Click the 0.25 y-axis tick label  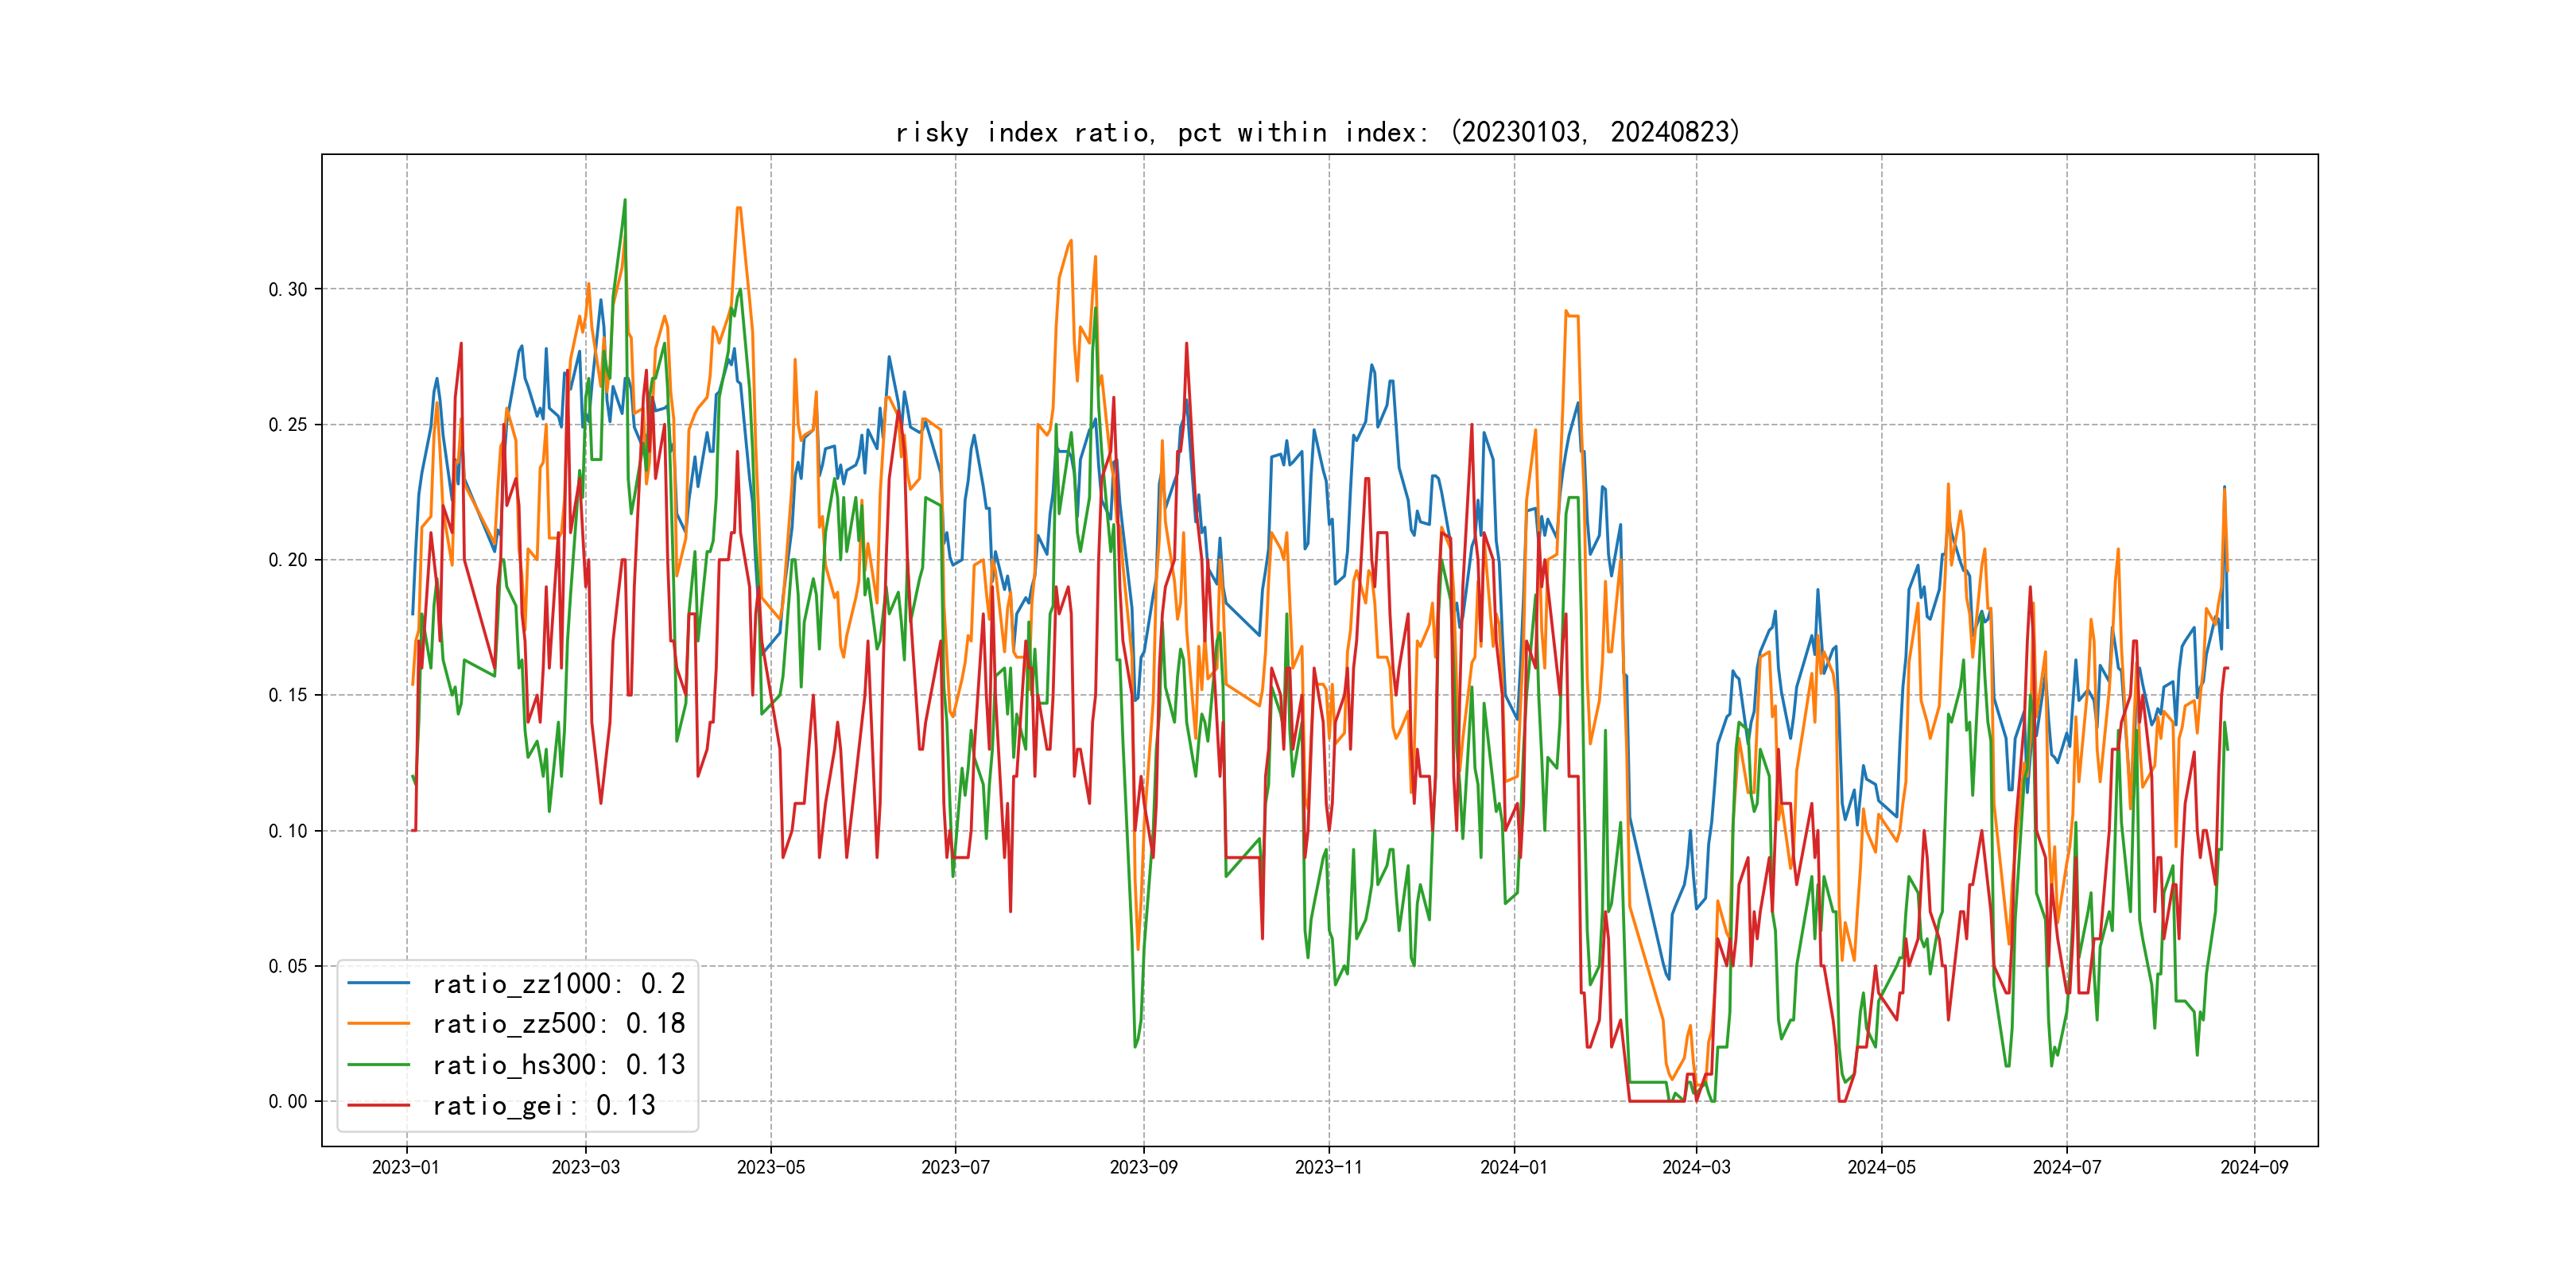[288, 425]
